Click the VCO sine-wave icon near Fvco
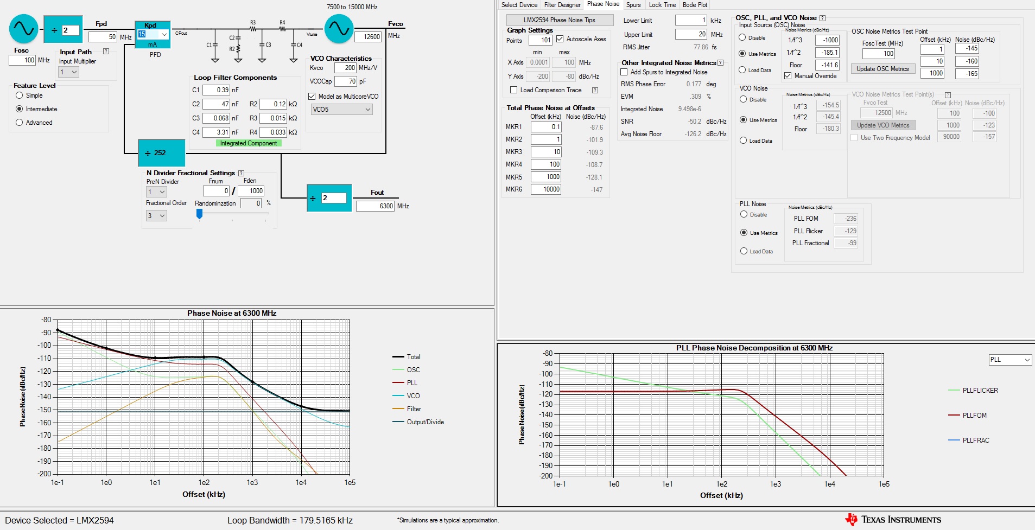The image size is (1035, 530). click(339, 29)
